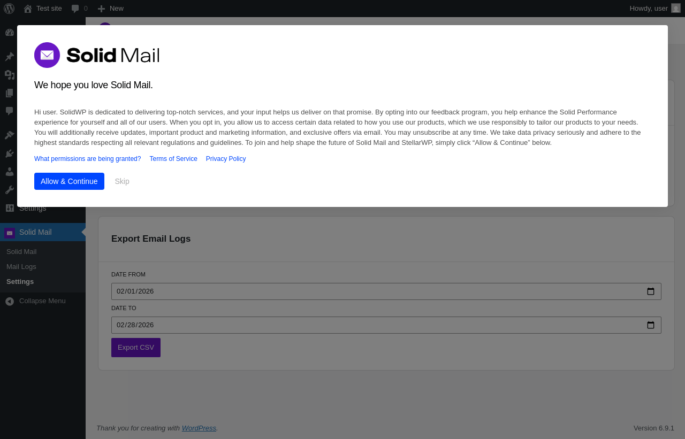This screenshot has width=685, height=439.
Task: Open Comments icon in sidebar
Action: (10, 111)
